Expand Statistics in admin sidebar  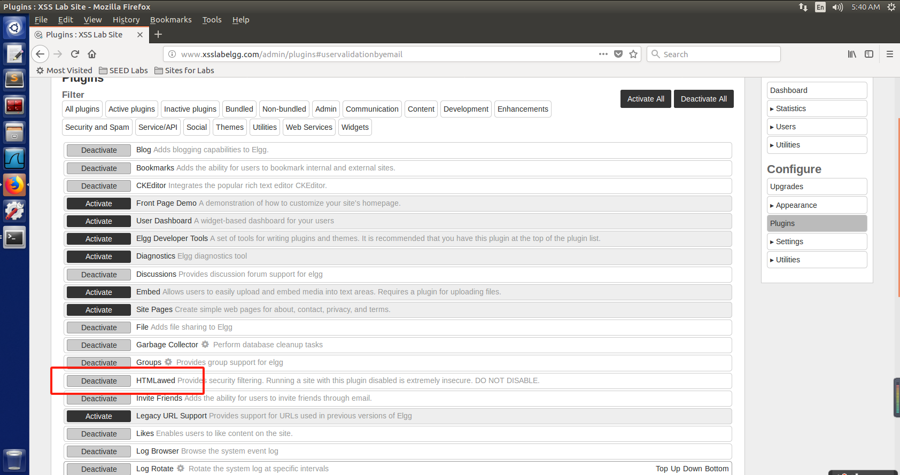pos(817,108)
